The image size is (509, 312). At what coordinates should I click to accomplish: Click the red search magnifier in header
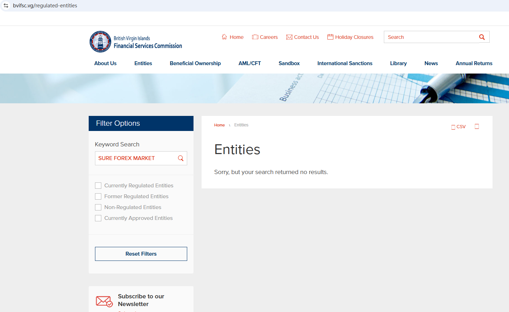[x=482, y=37]
